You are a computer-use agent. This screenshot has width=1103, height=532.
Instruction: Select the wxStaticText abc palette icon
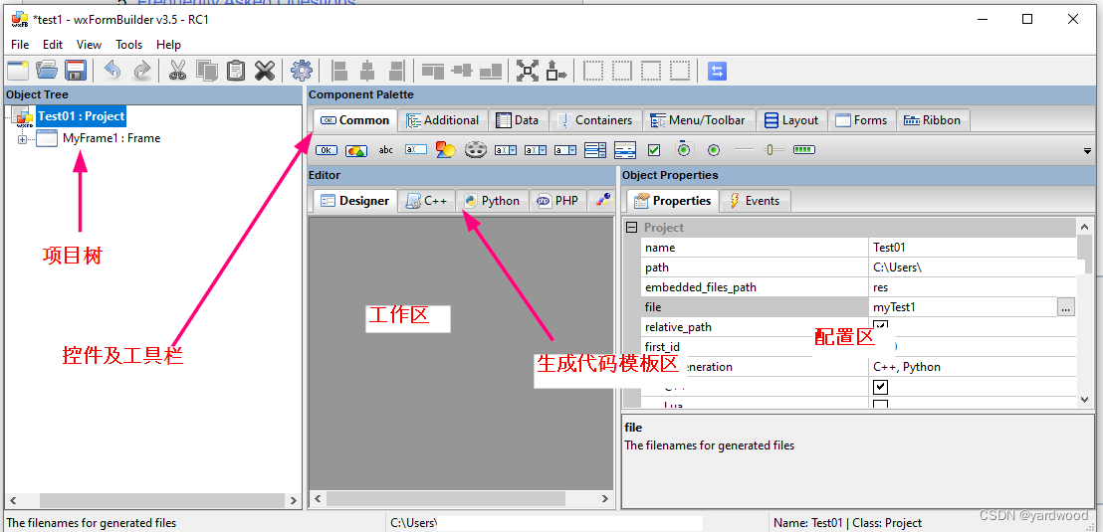coord(386,150)
